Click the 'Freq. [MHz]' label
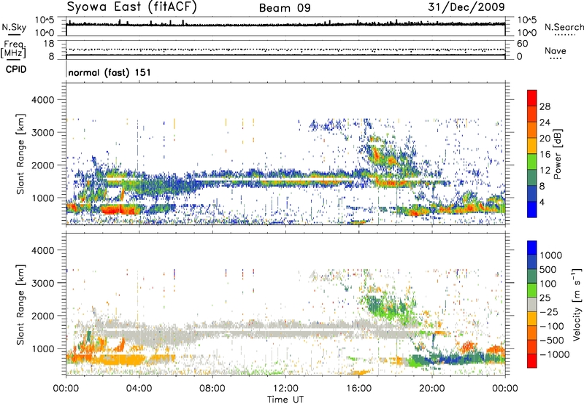This screenshot has width=584, height=404. (x=13, y=49)
